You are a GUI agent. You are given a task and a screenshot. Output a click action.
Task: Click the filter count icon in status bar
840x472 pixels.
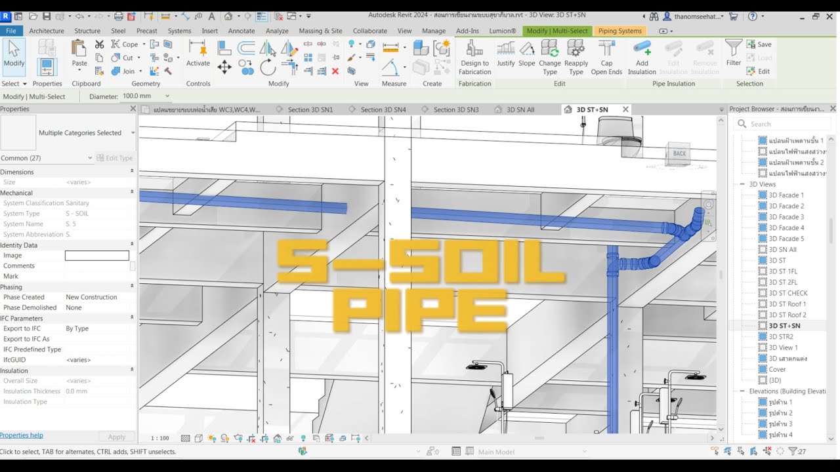click(x=797, y=451)
